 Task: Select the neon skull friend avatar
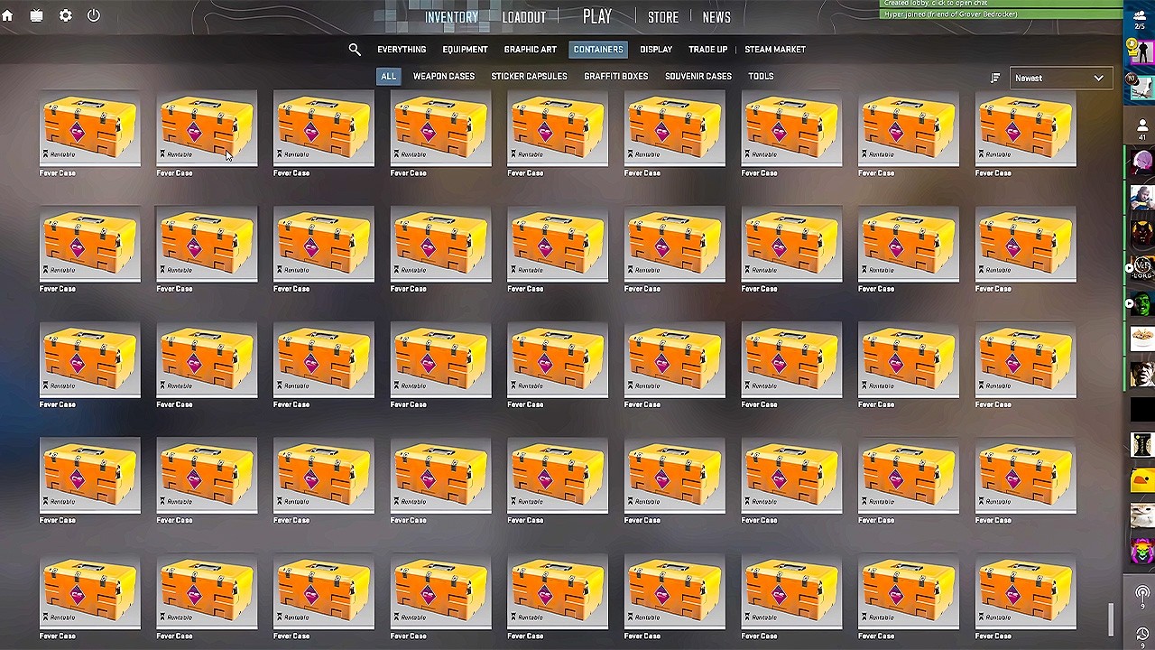coord(1141,550)
